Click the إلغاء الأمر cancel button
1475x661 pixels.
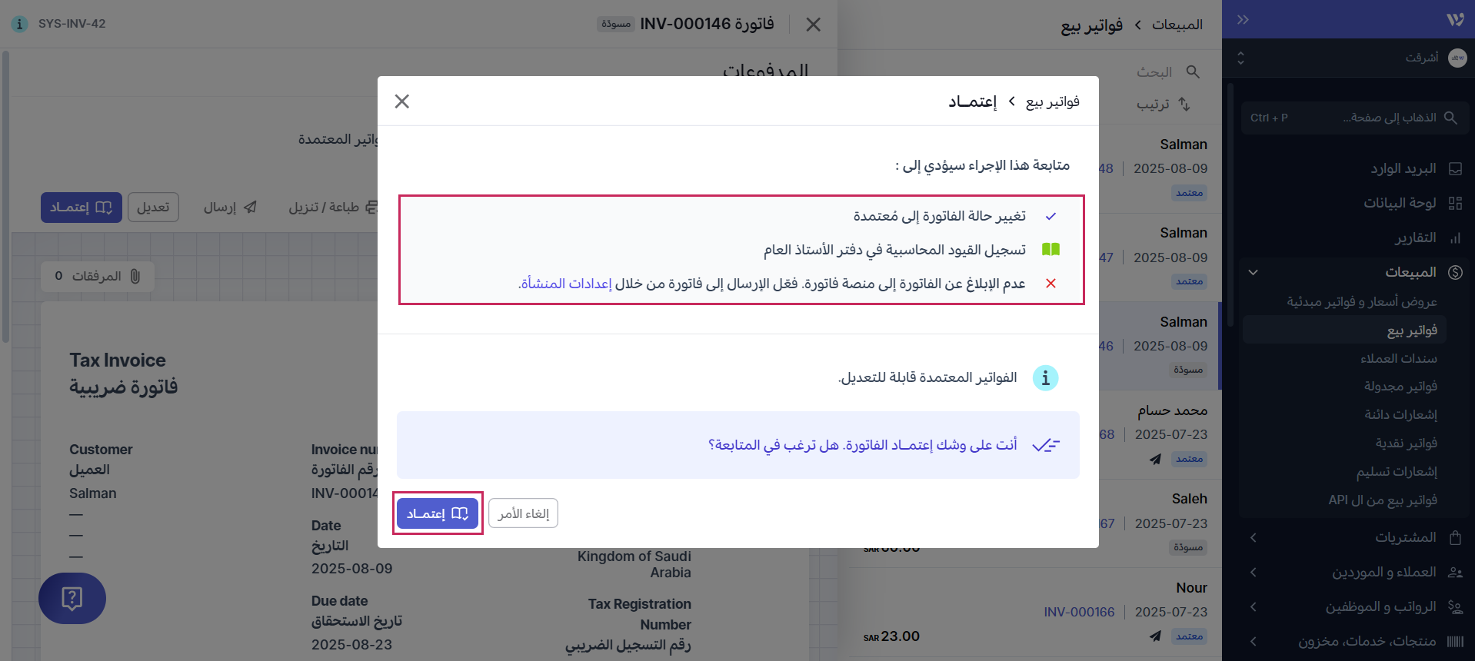523,513
